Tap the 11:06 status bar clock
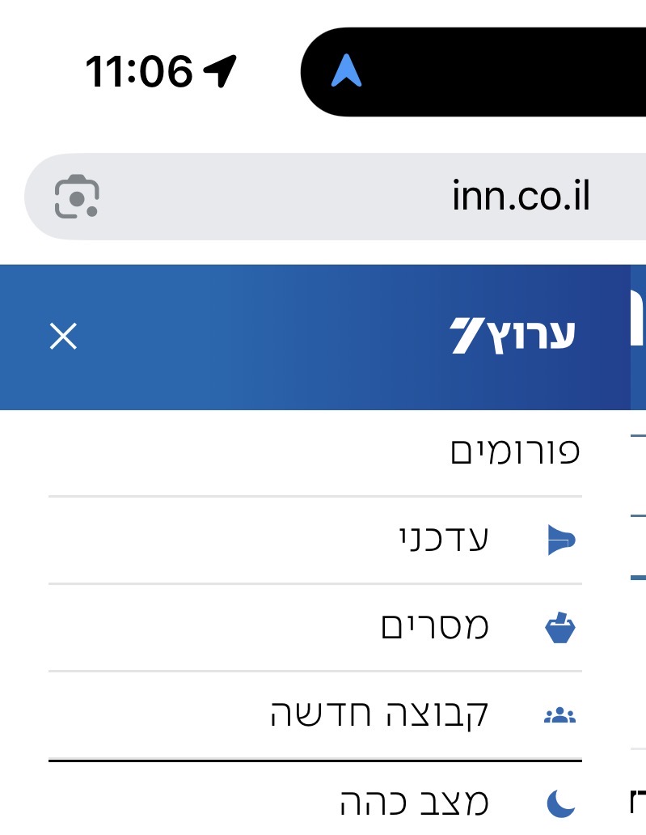The height and width of the screenshot is (835, 646). click(x=139, y=71)
